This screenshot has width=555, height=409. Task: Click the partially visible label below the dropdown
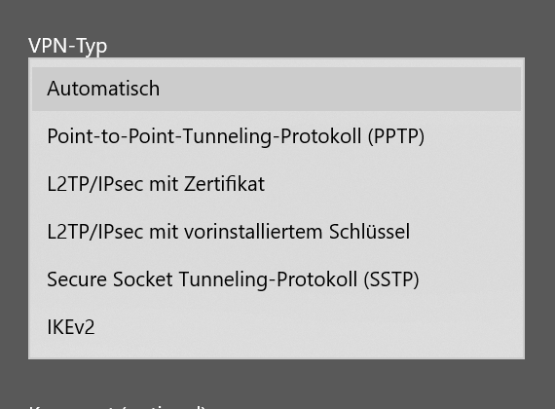click(x=117, y=406)
